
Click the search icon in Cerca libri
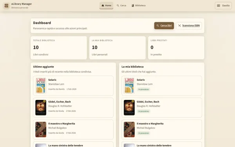[158, 25]
